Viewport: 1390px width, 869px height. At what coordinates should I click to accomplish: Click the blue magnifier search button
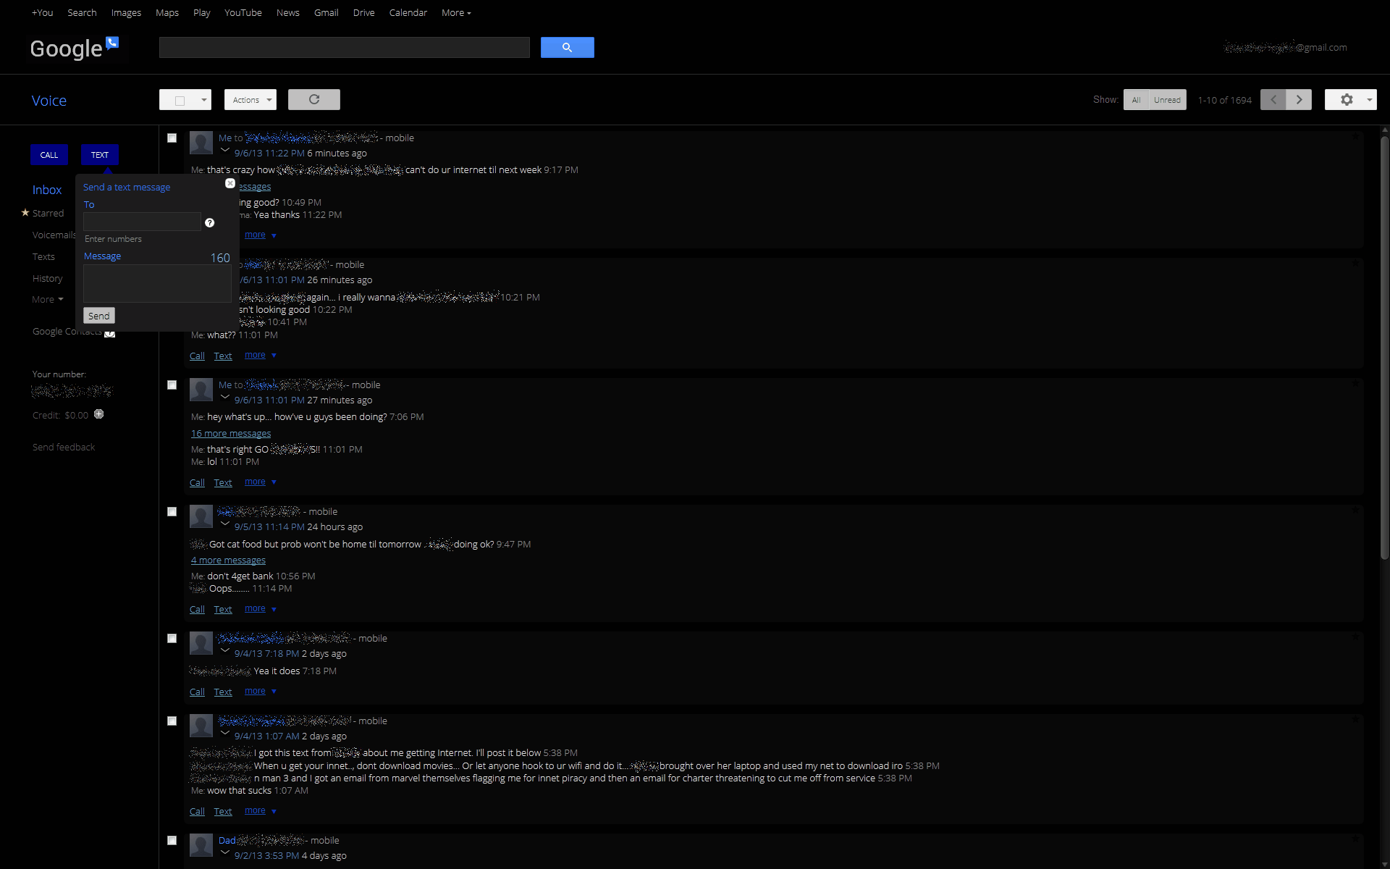point(567,47)
